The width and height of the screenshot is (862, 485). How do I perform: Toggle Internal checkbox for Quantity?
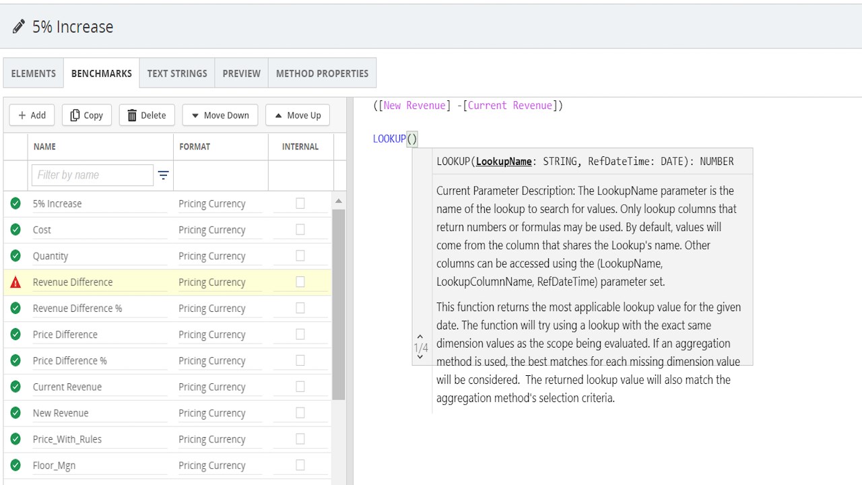pos(300,255)
